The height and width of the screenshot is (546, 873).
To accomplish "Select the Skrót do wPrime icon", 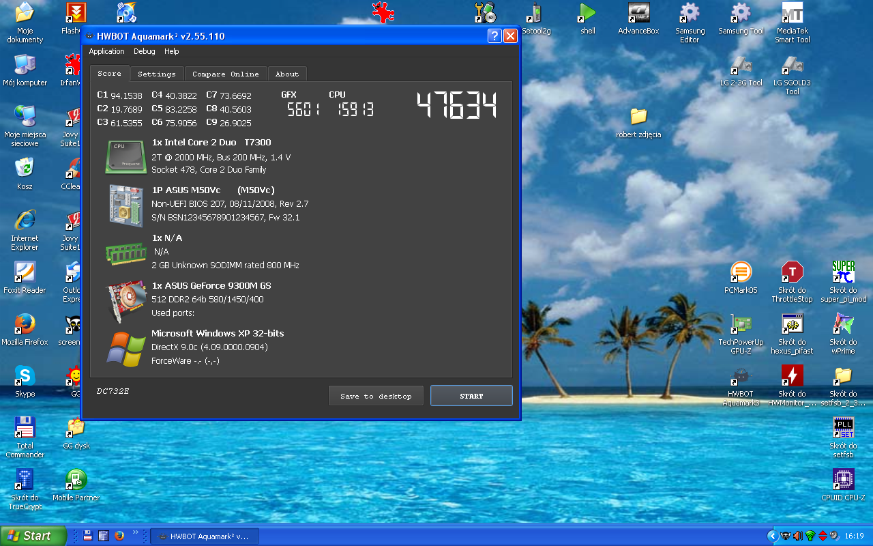I will coord(843,334).
